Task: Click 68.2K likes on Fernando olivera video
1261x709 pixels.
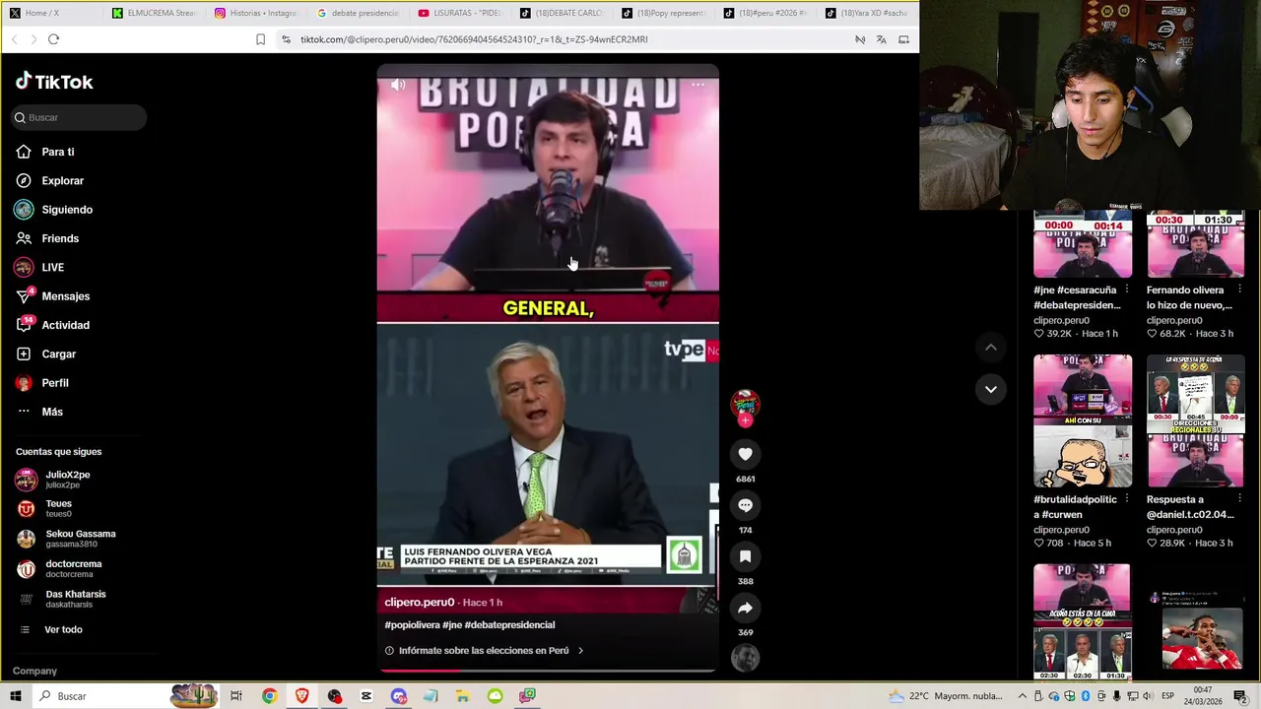Action: (1164, 334)
